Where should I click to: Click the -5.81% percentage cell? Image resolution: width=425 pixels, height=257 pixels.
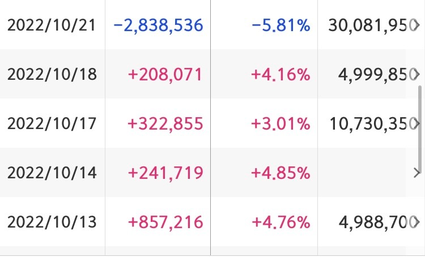[x=281, y=25]
